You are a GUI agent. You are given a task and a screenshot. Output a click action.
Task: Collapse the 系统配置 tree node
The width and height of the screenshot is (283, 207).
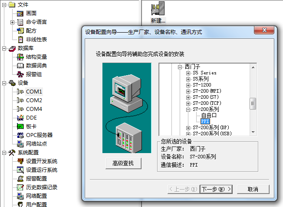point(4,153)
